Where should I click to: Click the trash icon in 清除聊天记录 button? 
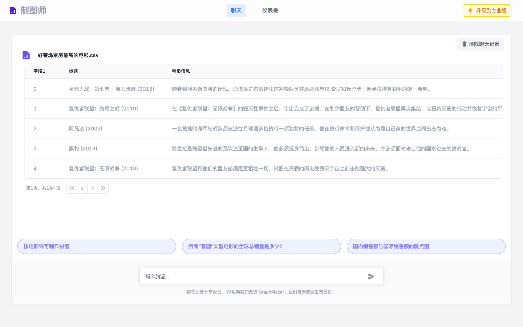point(464,44)
